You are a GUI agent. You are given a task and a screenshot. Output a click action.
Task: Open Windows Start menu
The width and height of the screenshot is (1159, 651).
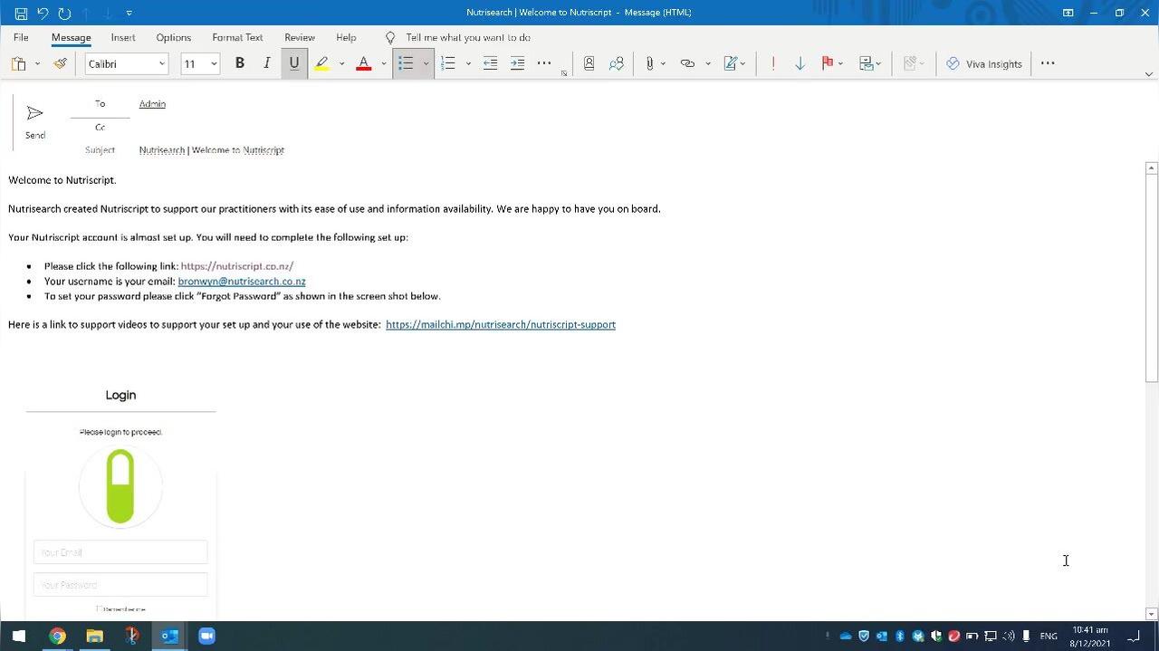(x=19, y=636)
